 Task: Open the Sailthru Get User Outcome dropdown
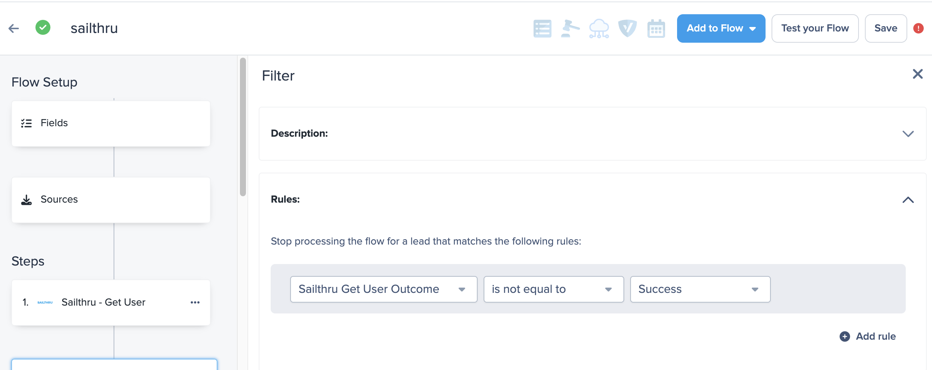coord(384,289)
